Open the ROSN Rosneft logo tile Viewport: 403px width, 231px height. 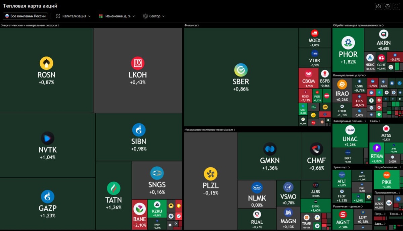tap(46, 63)
